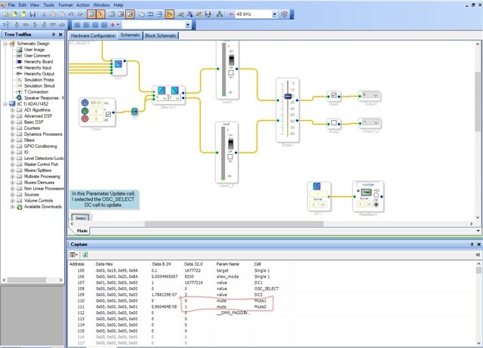This screenshot has height=348, width=483.
Task: Click the Read button on ReadBack1
Action: click(x=366, y=192)
